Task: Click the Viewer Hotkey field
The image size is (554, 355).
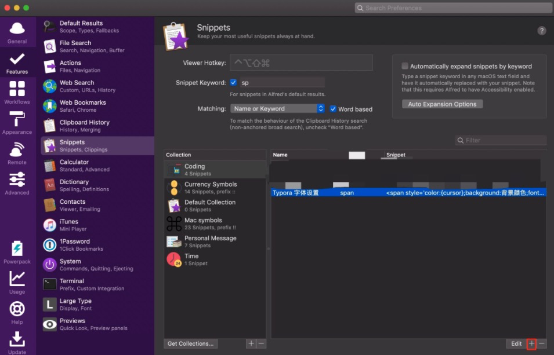Action: click(x=301, y=63)
